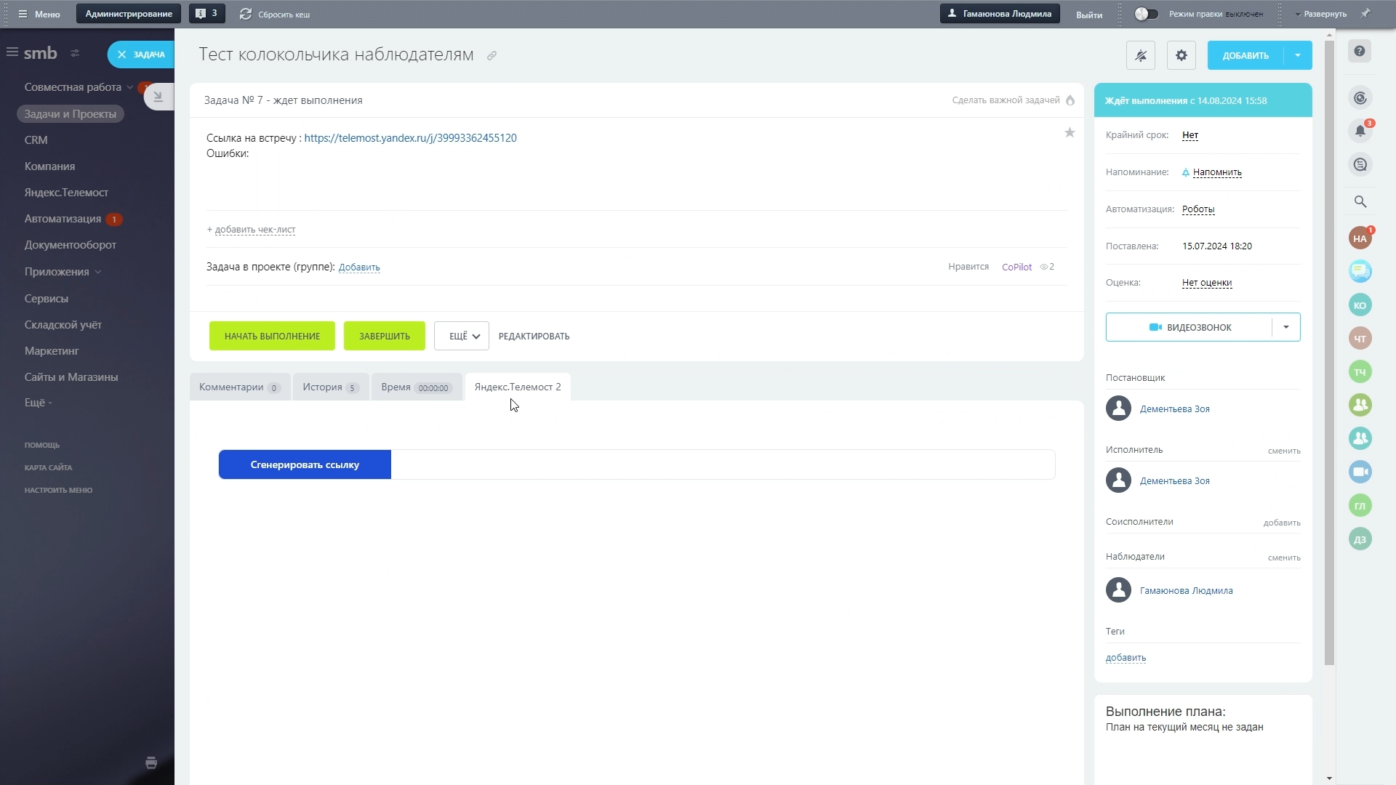Click the generated link input field
Screen dimensions: 1396x785
[x=722, y=464]
